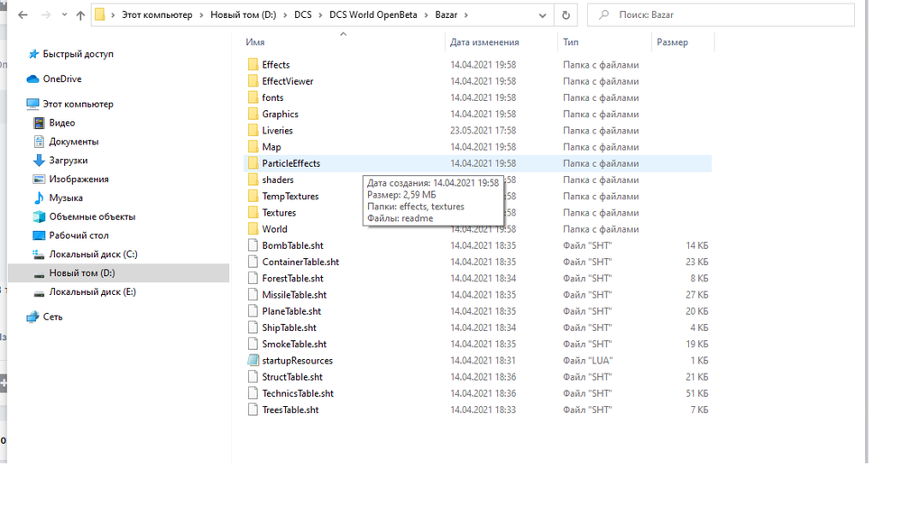Expand chevron after Bazar in address bar
This screenshot has width=902, height=507.
coord(466,15)
